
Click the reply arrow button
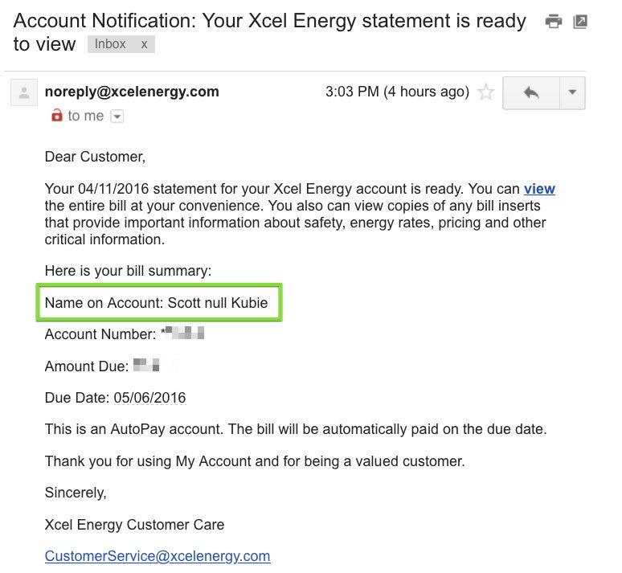click(x=531, y=93)
